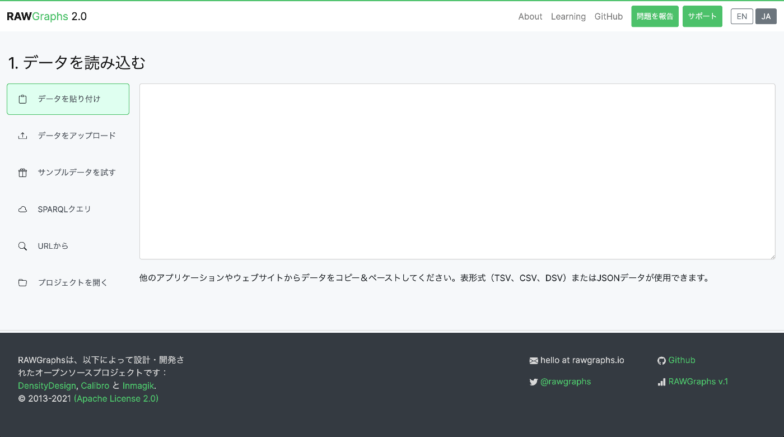Click the cloud icon next to SPARQLクエリ
Image resolution: width=784 pixels, height=437 pixels.
point(22,208)
